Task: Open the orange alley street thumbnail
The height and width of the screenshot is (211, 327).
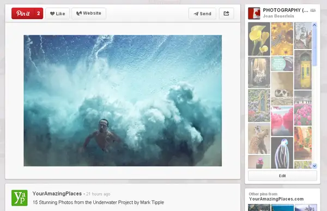Action: [303, 143]
